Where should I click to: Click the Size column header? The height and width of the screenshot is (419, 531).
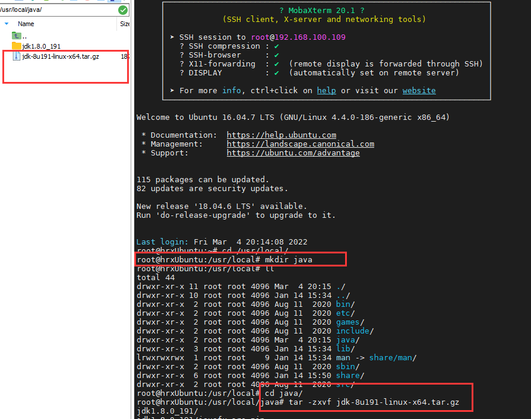click(125, 24)
